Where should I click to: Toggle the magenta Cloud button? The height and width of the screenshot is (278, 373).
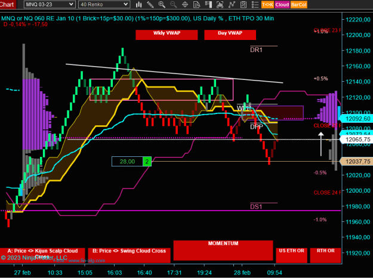coord(282,5)
